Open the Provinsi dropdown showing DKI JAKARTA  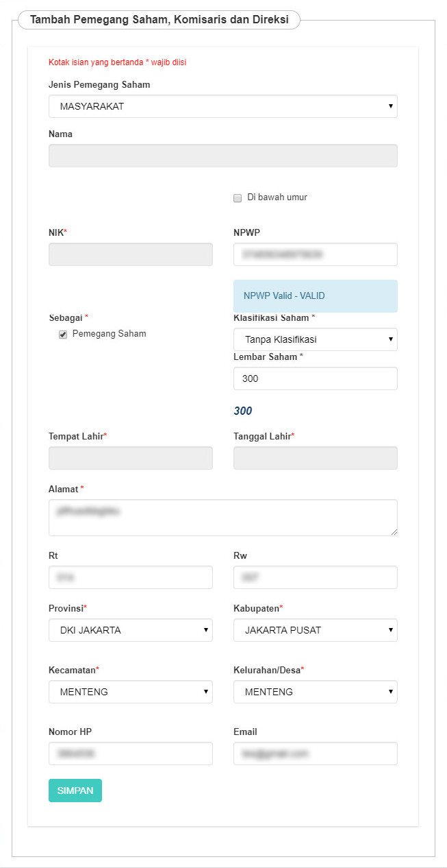[x=130, y=630]
